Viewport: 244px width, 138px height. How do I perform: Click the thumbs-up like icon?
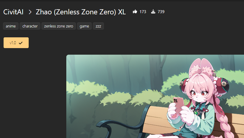pyautogui.click(x=135, y=12)
